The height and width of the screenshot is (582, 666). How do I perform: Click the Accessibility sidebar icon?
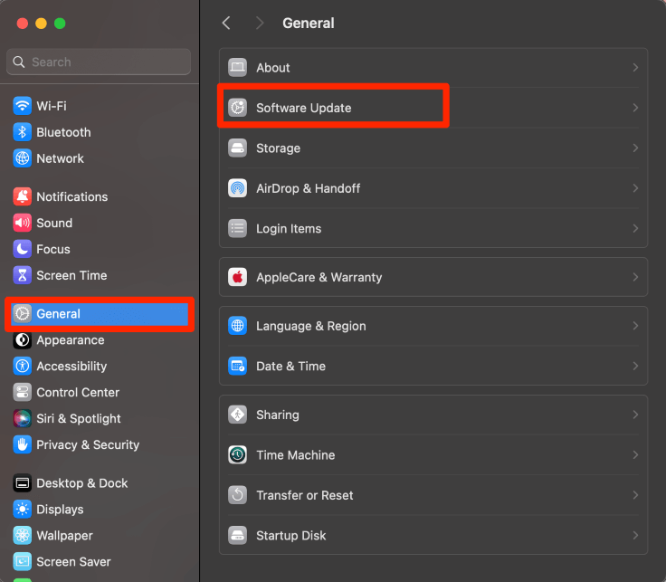click(23, 366)
